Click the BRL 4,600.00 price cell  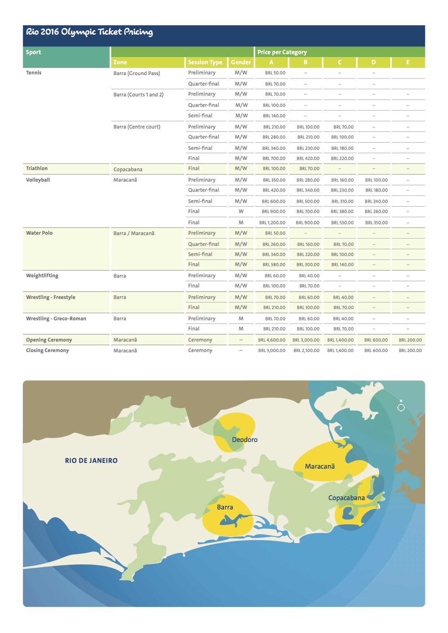(x=271, y=340)
